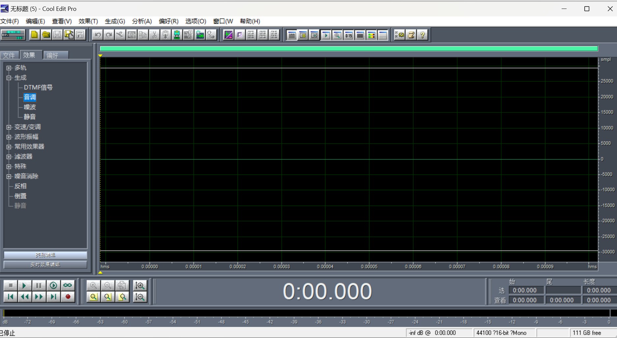Click the circled Play to end button
The image size is (617, 338).
coord(53,285)
